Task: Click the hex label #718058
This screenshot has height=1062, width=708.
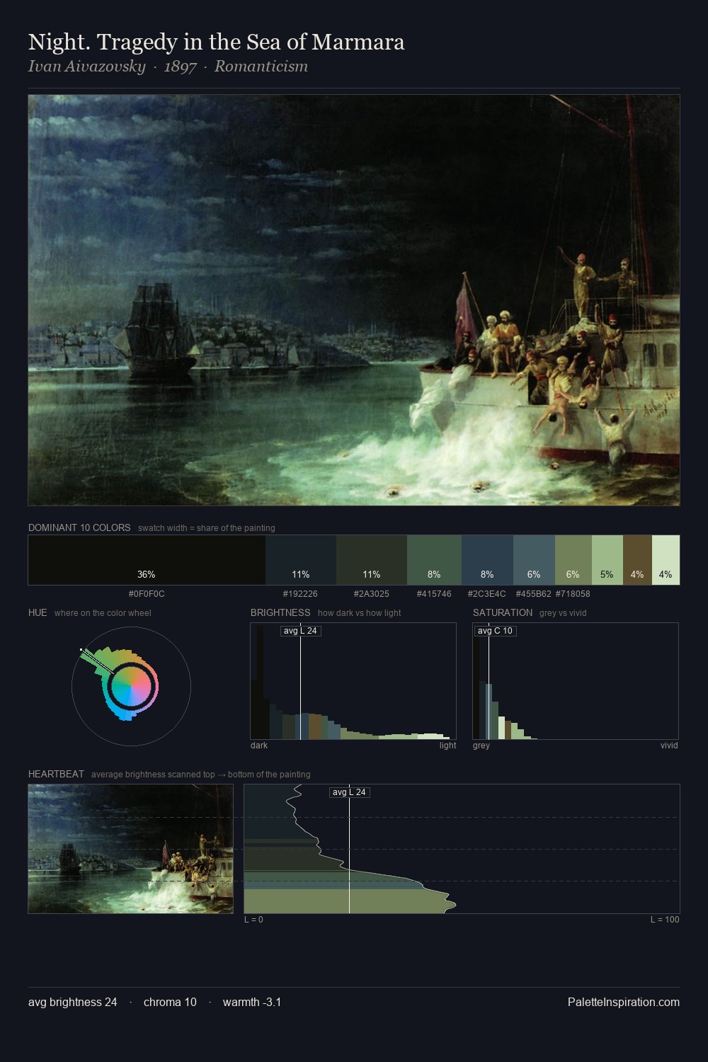Action: [573, 594]
